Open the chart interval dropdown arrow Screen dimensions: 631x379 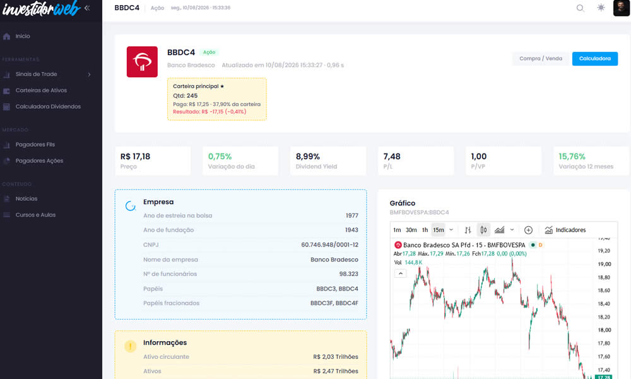[451, 230]
